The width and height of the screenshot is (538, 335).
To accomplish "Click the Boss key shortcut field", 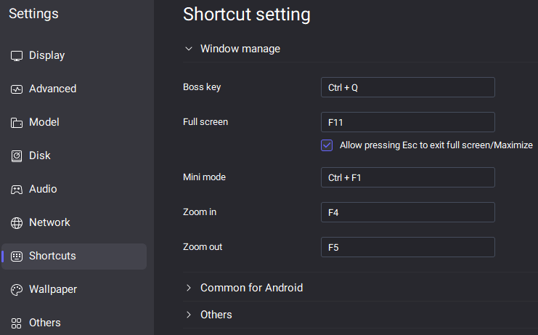I will (407, 87).
